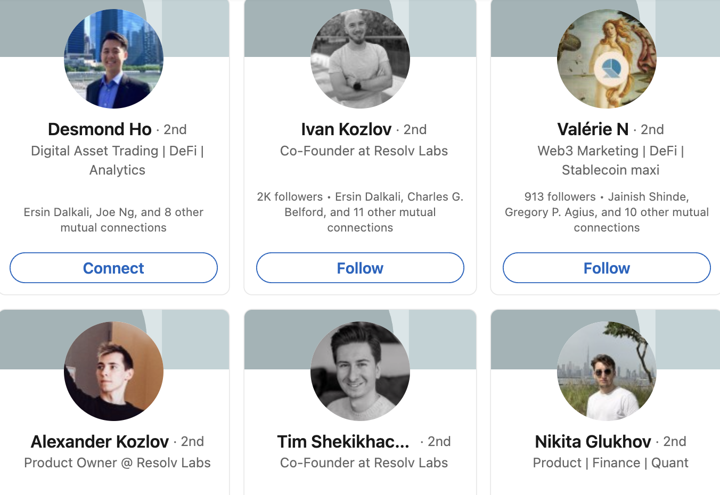View Desmond Ho's mutual connections text

pyautogui.click(x=113, y=220)
